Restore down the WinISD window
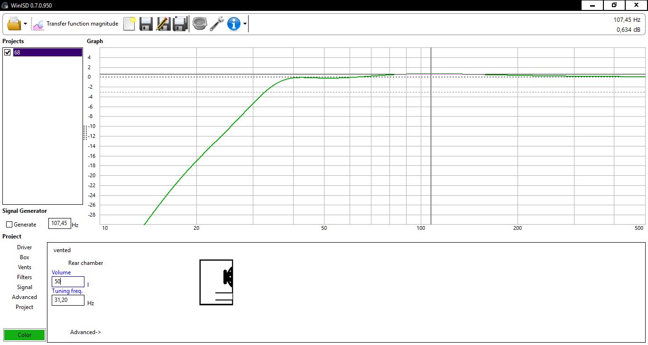 (614, 5)
